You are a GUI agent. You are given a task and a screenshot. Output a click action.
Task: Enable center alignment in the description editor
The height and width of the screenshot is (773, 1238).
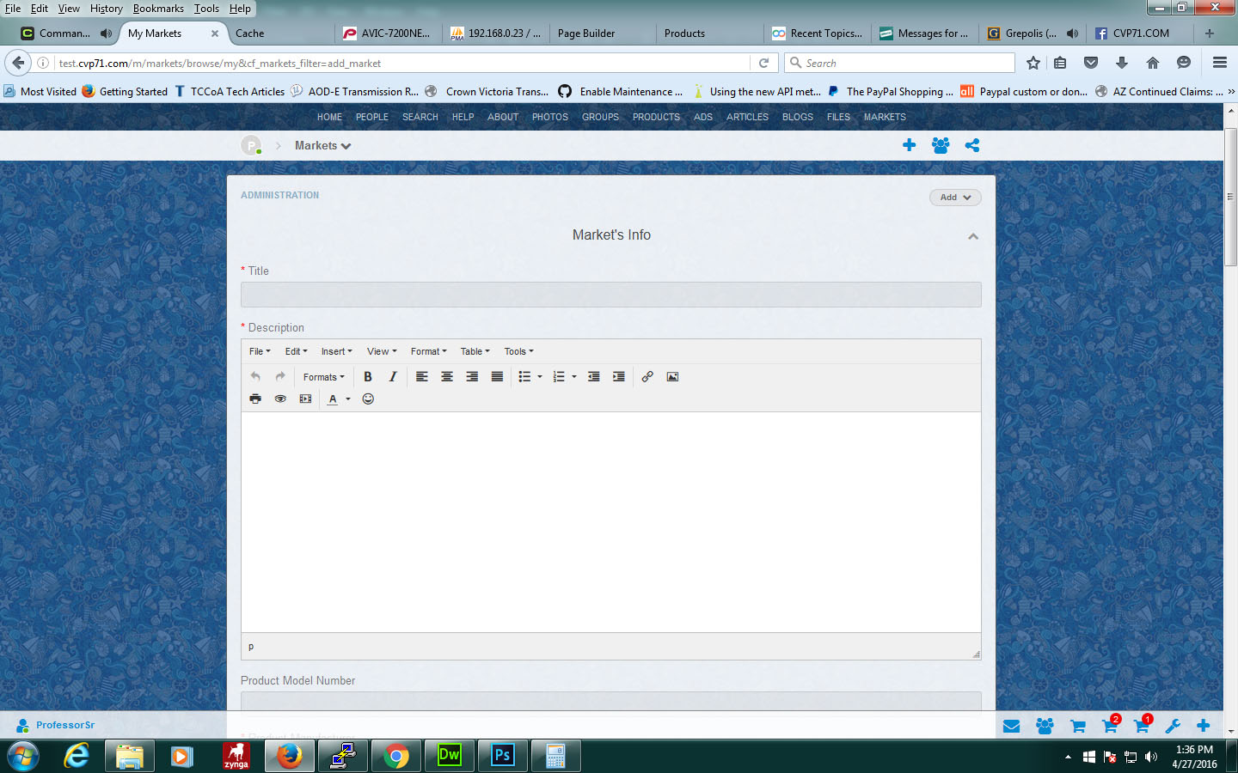(447, 377)
